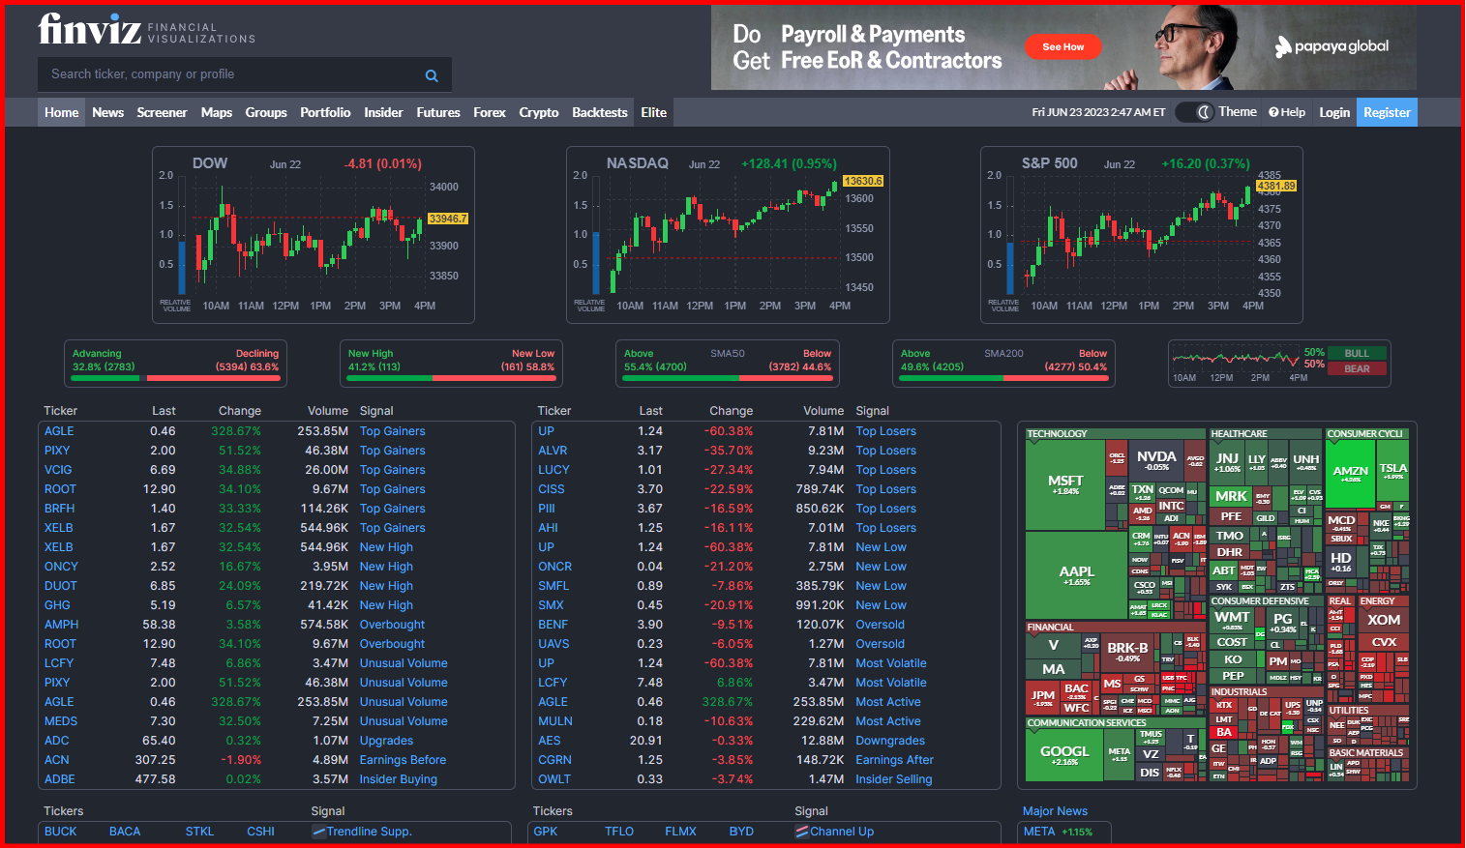Toggle the dark/light Theme switch
The height and width of the screenshot is (848, 1466).
tap(1194, 111)
